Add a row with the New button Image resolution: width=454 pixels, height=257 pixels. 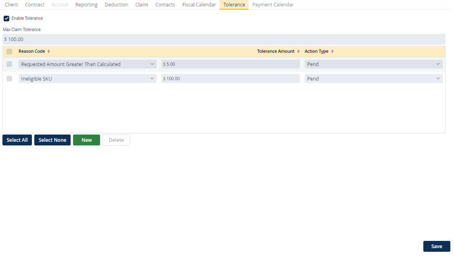[x=86, y=140]
